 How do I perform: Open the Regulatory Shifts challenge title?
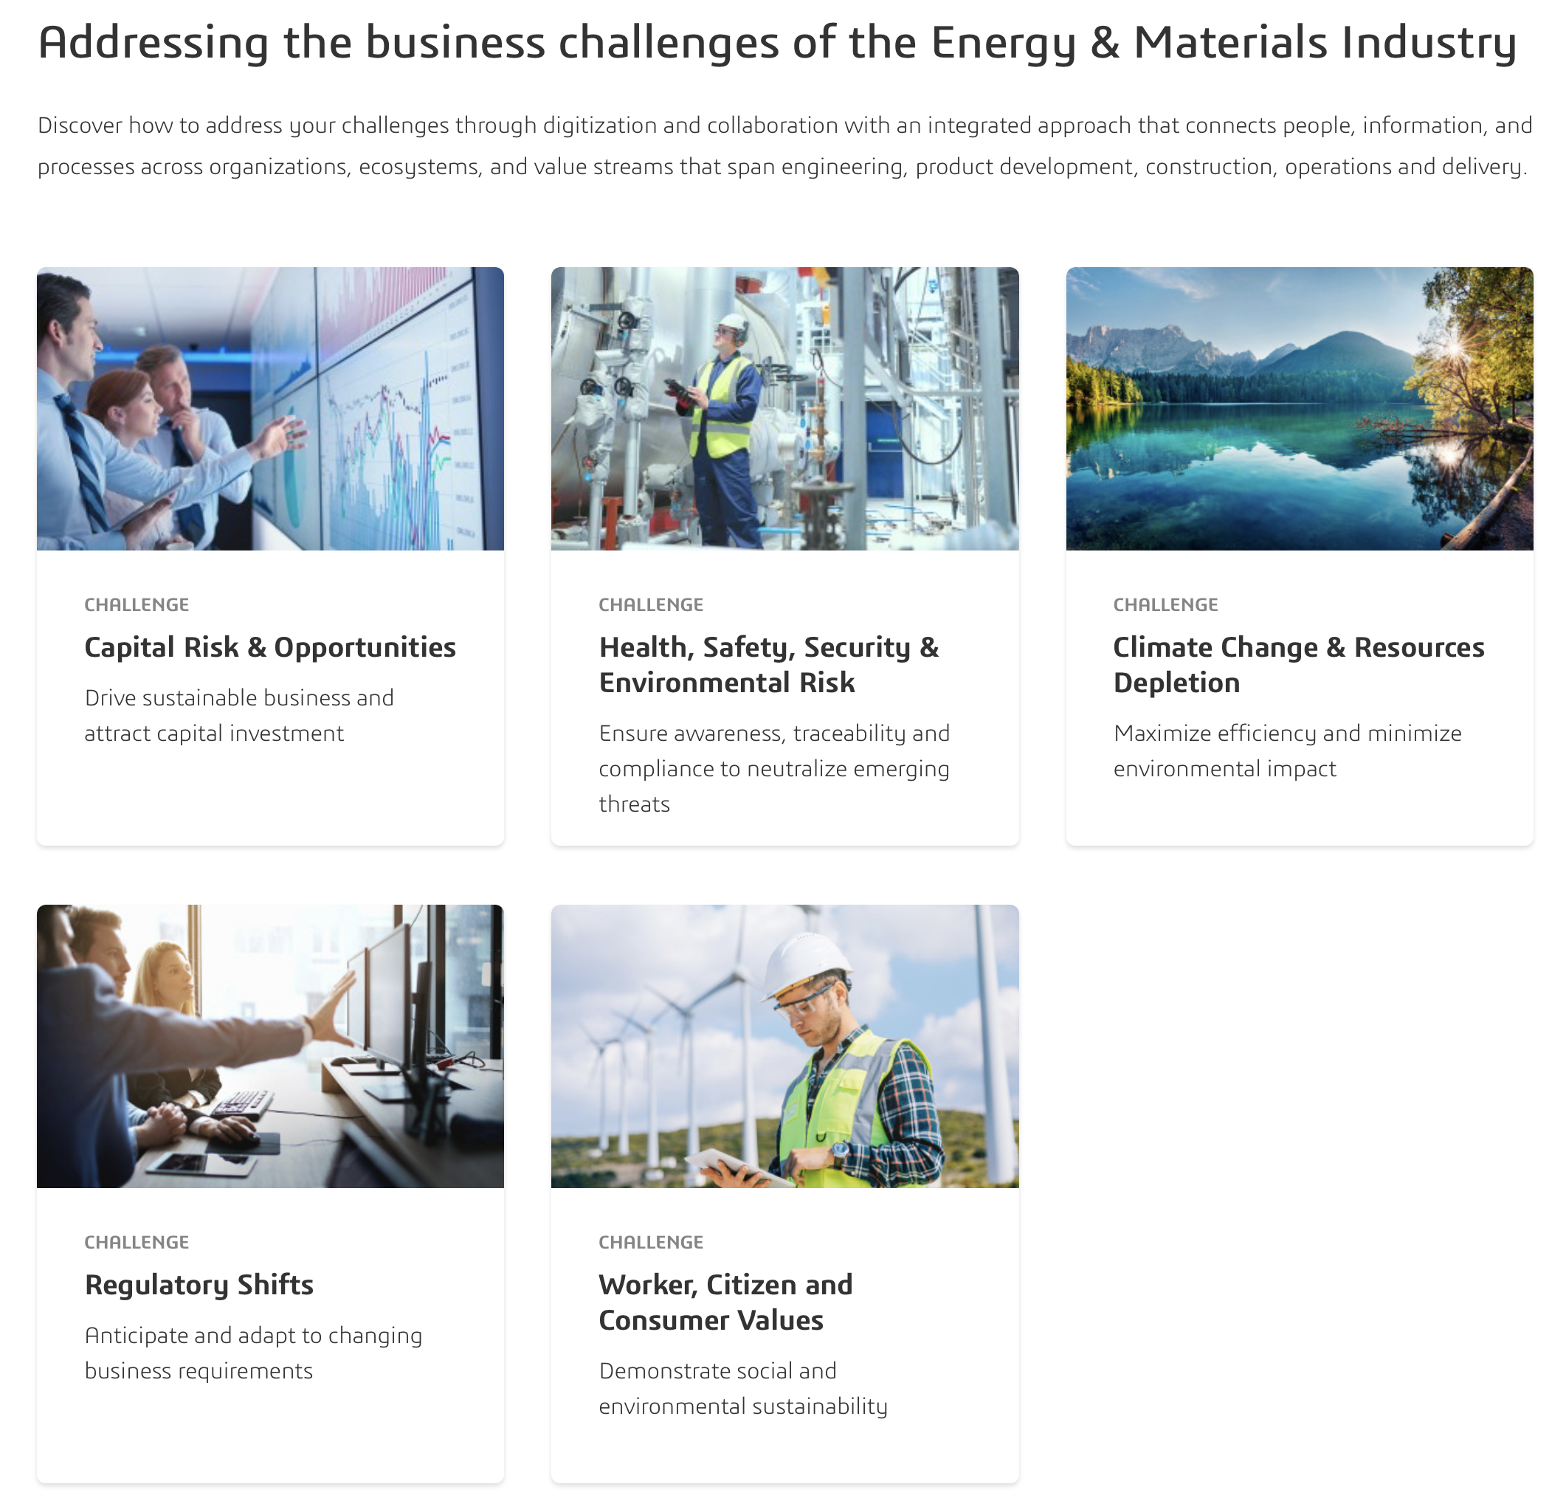tap(199, 1284)
